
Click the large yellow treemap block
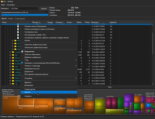tap(100, 106)
